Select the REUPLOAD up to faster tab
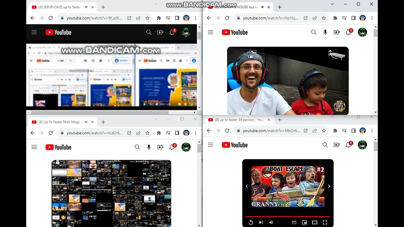The width and height of the screenshot is (404, 227). pyautogui.click(x=62, y=7)
